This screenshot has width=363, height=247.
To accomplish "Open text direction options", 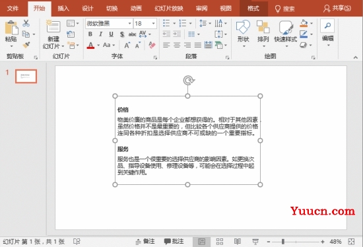I will point(220,23).
